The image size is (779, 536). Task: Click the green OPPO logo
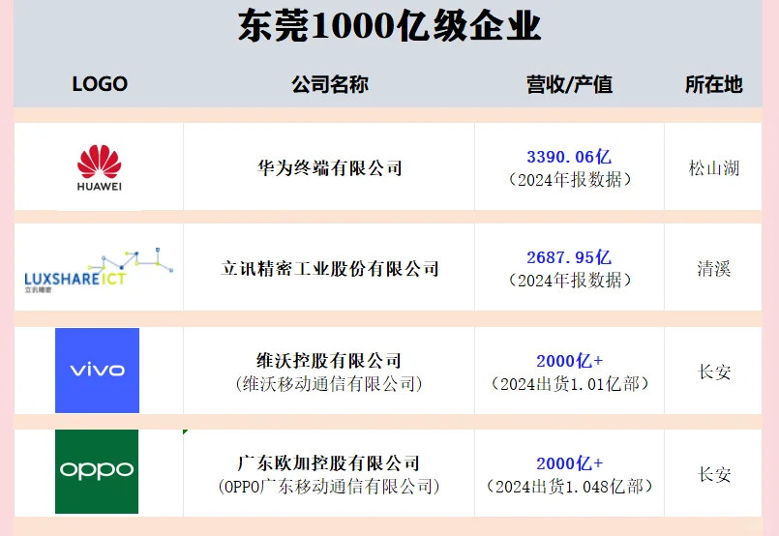(97, 471)
